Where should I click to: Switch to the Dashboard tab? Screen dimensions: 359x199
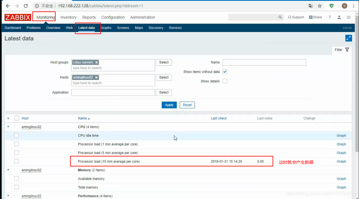[x=13, y=28]
